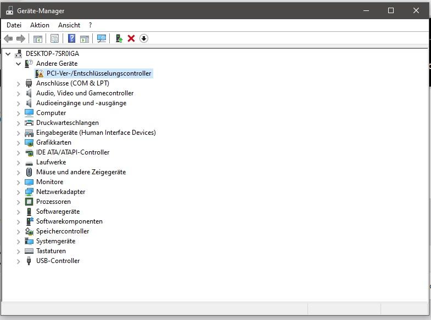Click the Andere Geräte question-mark icon

pyautogui.click(x=29, y=64)
